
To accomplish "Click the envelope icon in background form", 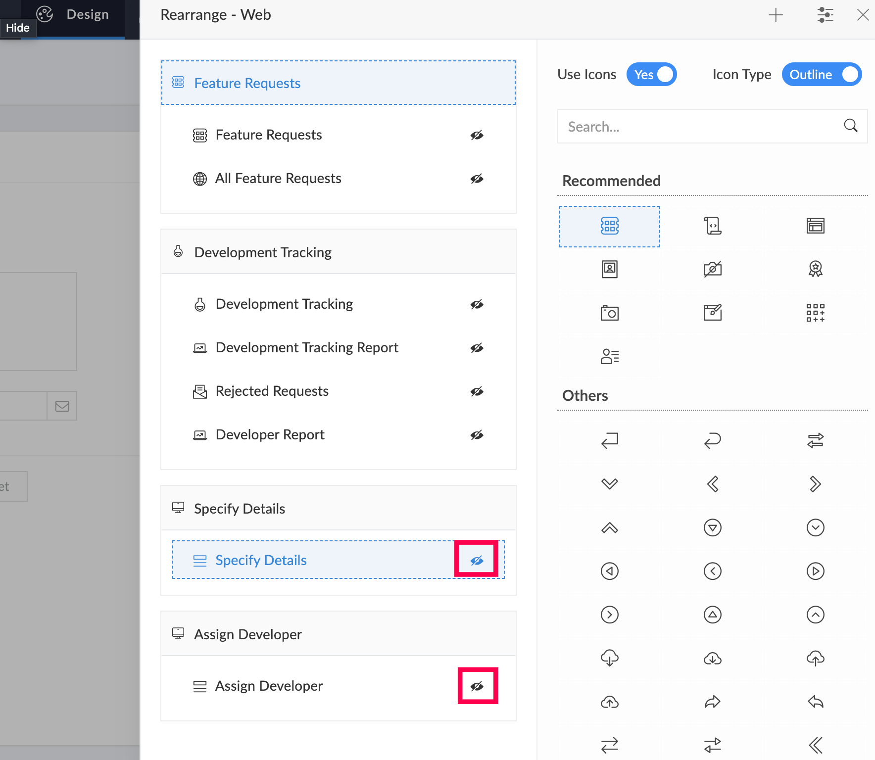I will pos(62,406).
